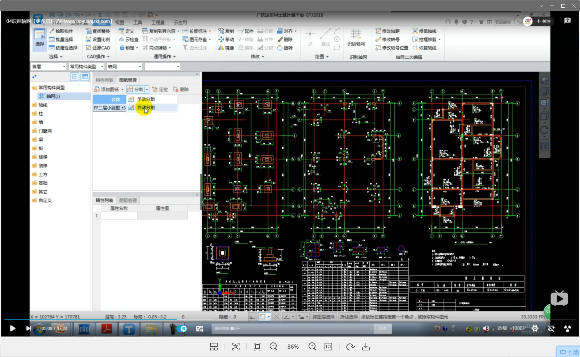Click the first property value cell
The width and height of the screenshot is (580, 357).
coord(162,216)
